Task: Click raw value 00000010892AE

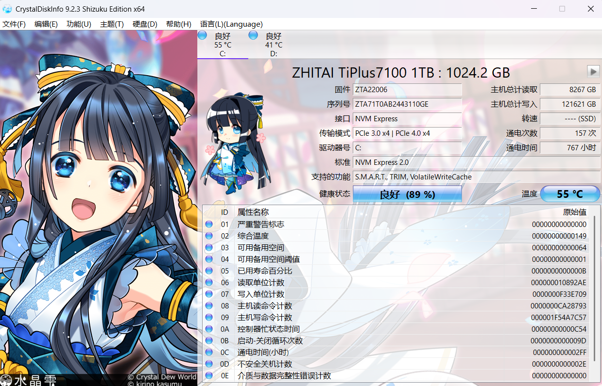Action: pyautogui.click(x=559, y=283)
